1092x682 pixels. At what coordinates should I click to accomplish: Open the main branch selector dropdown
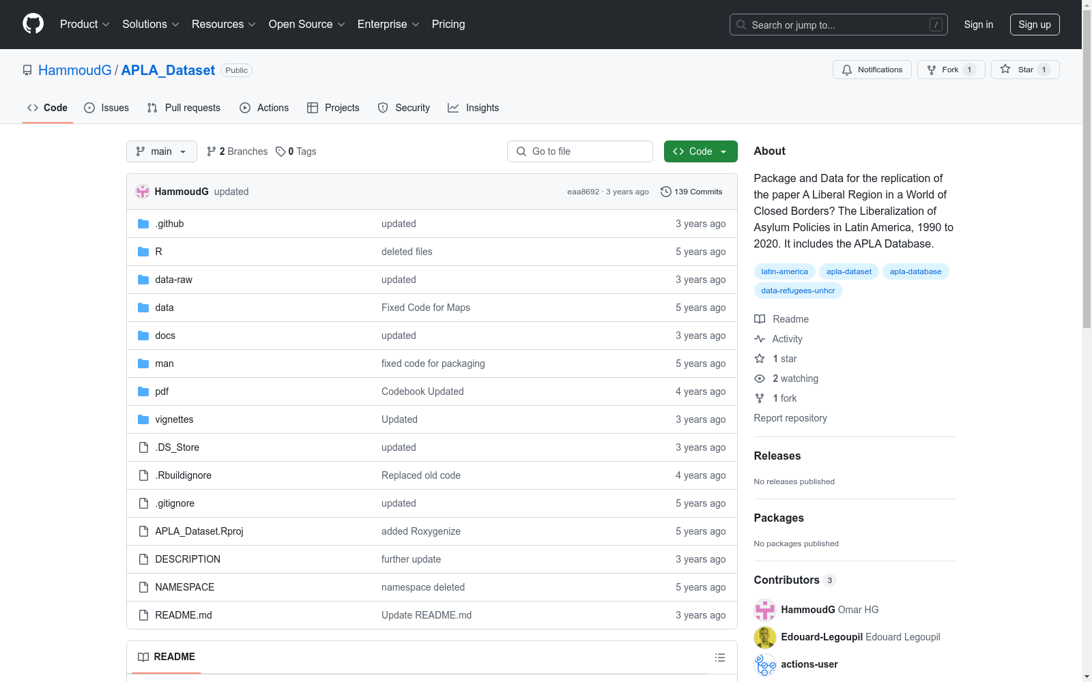point(162,151)
